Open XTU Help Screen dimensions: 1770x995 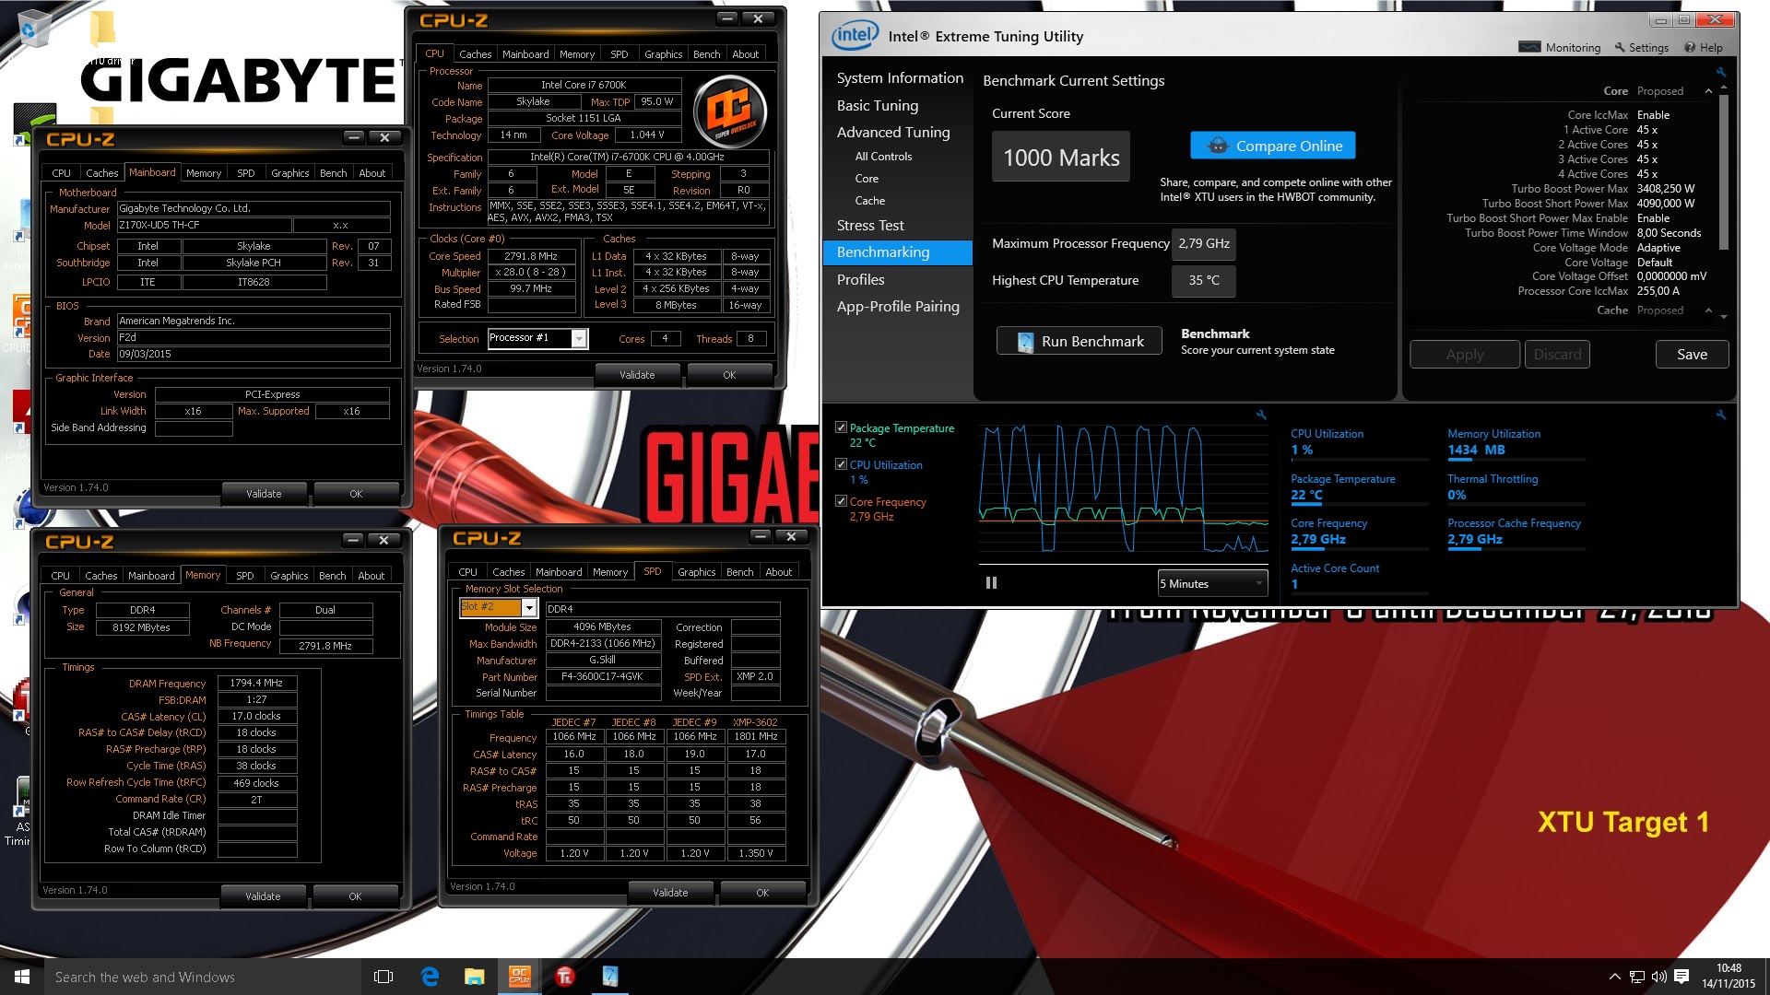pos(1704,48)
